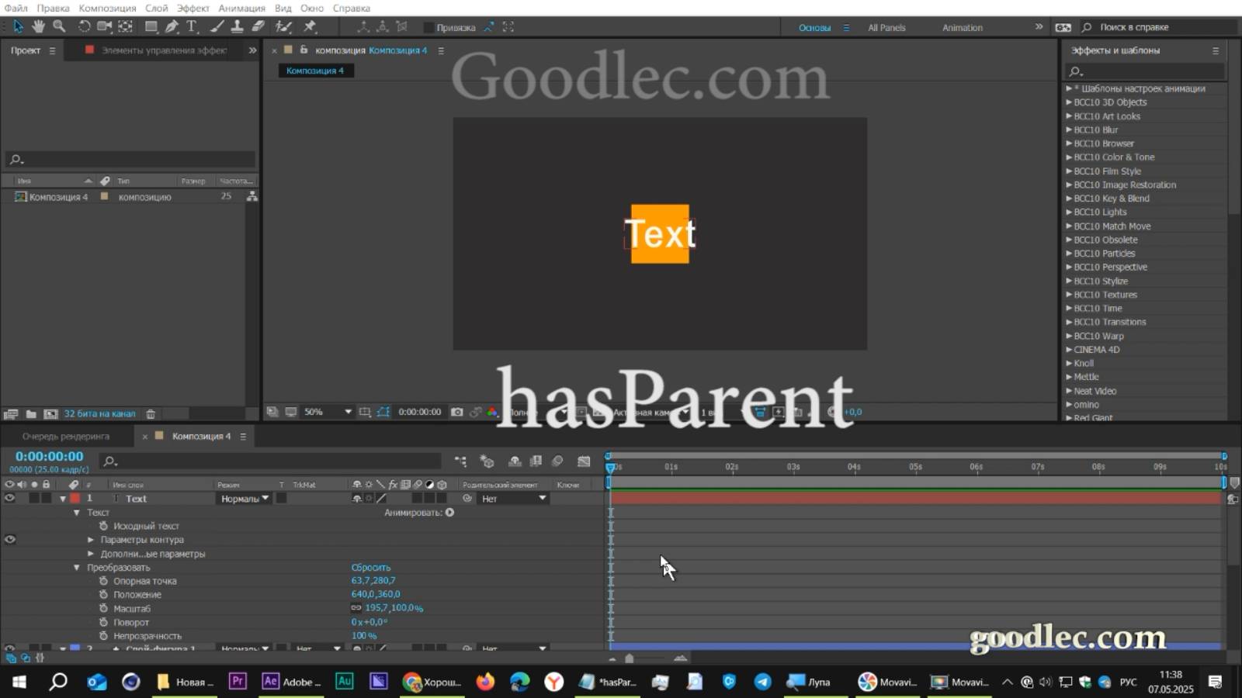Open the Родительский элемент 'Нет' dropdown
1242x698 pixels.
[512, 499]
